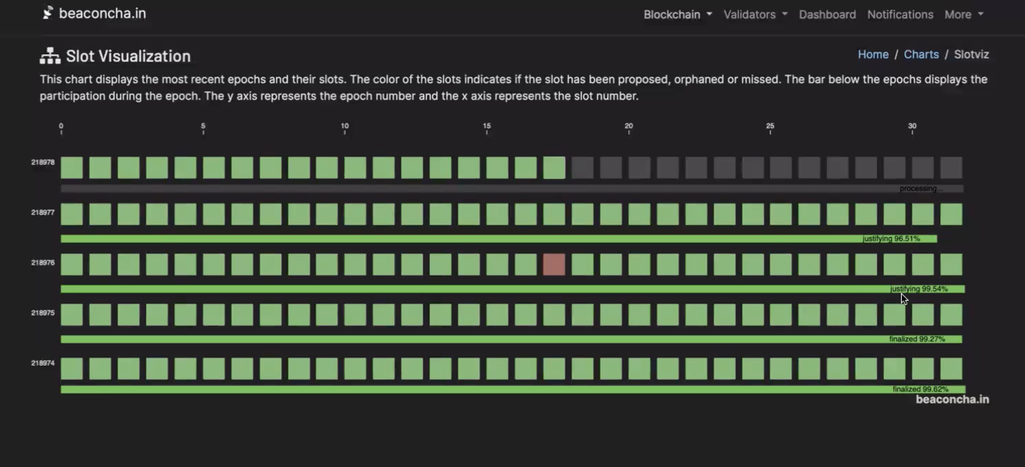Click the Slot Visualization chart icon
Viewport: 1025px width, 467px height.
tap(49, 55)
